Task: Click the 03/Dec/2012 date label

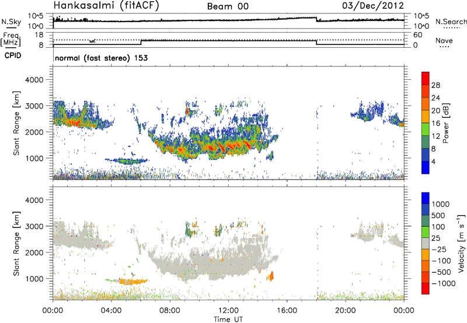Action: coord(373,6)
